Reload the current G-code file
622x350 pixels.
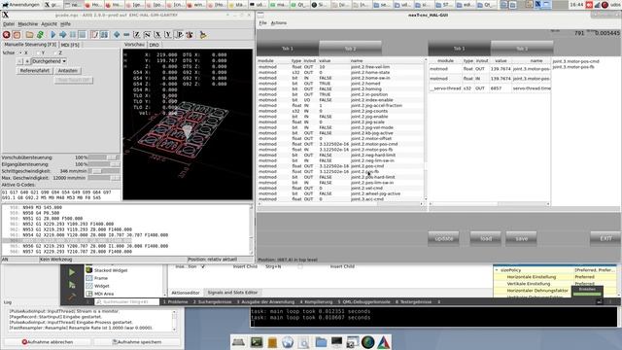(x=40, y=35)
